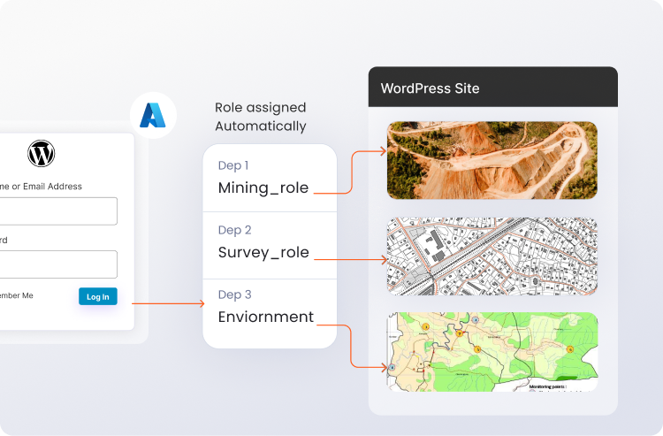The image size is (663, 436).
Task: Open the mining quarry aerial thumbnail
Action: [492, 160]
